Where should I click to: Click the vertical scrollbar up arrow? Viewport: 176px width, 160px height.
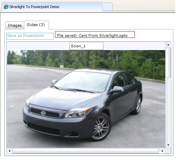(x=168, y=45)
